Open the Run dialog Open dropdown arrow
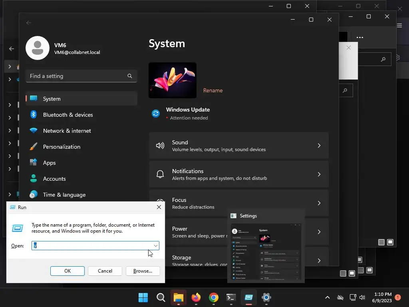 click(156, 246)
